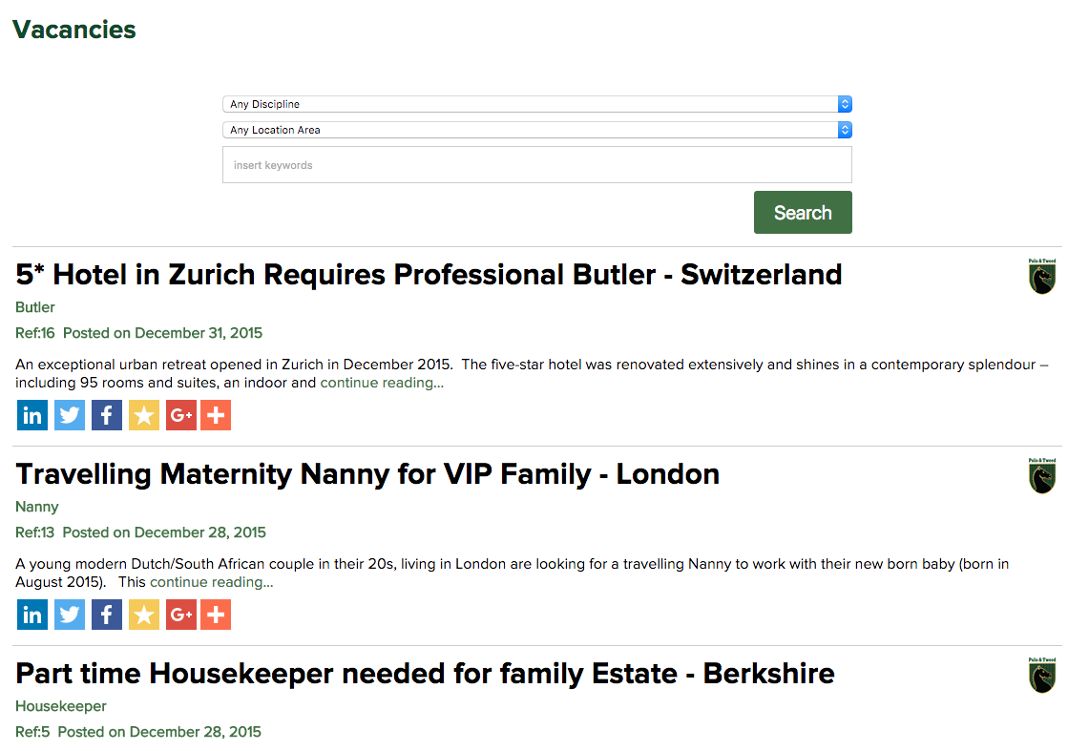Share the Travelling Nanny vacancy on LinkedIn
Image resolution: width=1089 pixels, height=751 pixels.
31,614
